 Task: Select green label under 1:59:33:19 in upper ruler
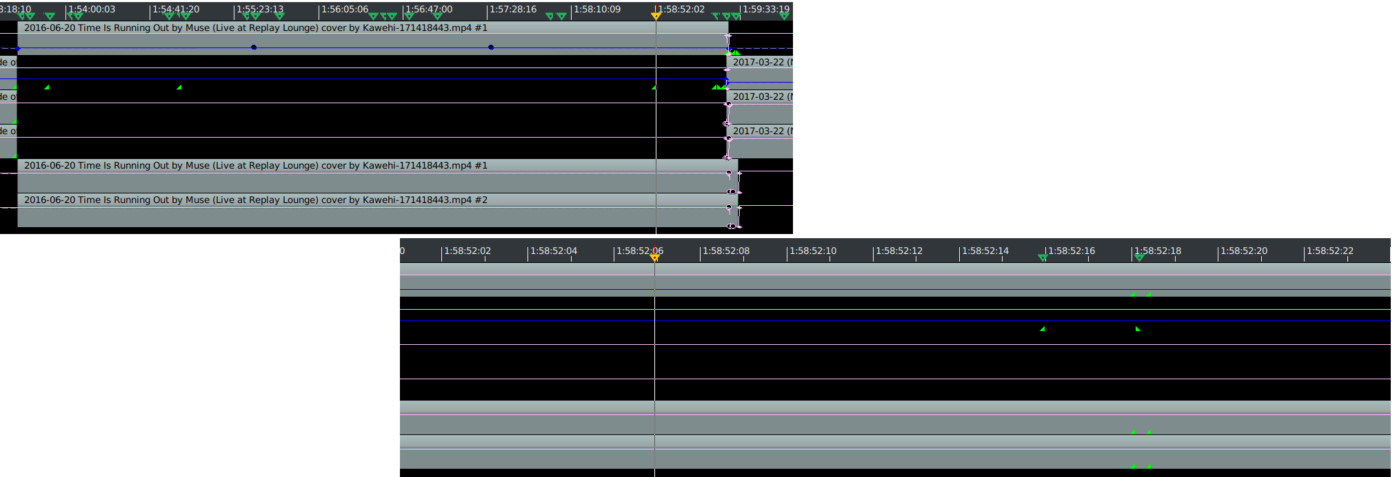click(x=784, y=16)
